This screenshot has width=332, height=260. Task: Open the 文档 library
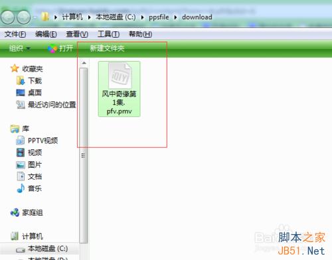point(35,176)
